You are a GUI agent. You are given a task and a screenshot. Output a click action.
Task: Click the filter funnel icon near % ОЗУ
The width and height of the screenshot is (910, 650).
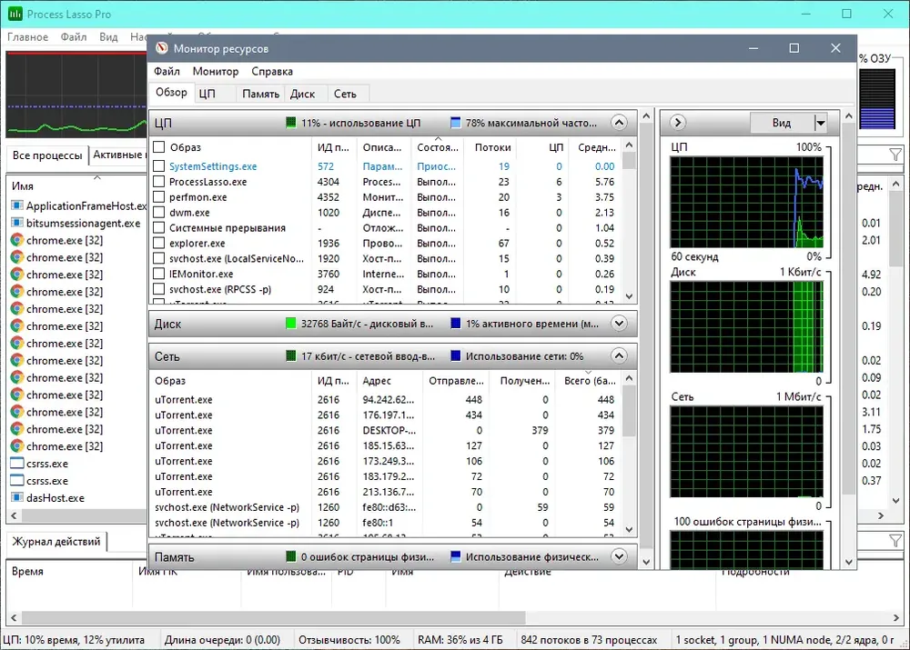point(895,155)
